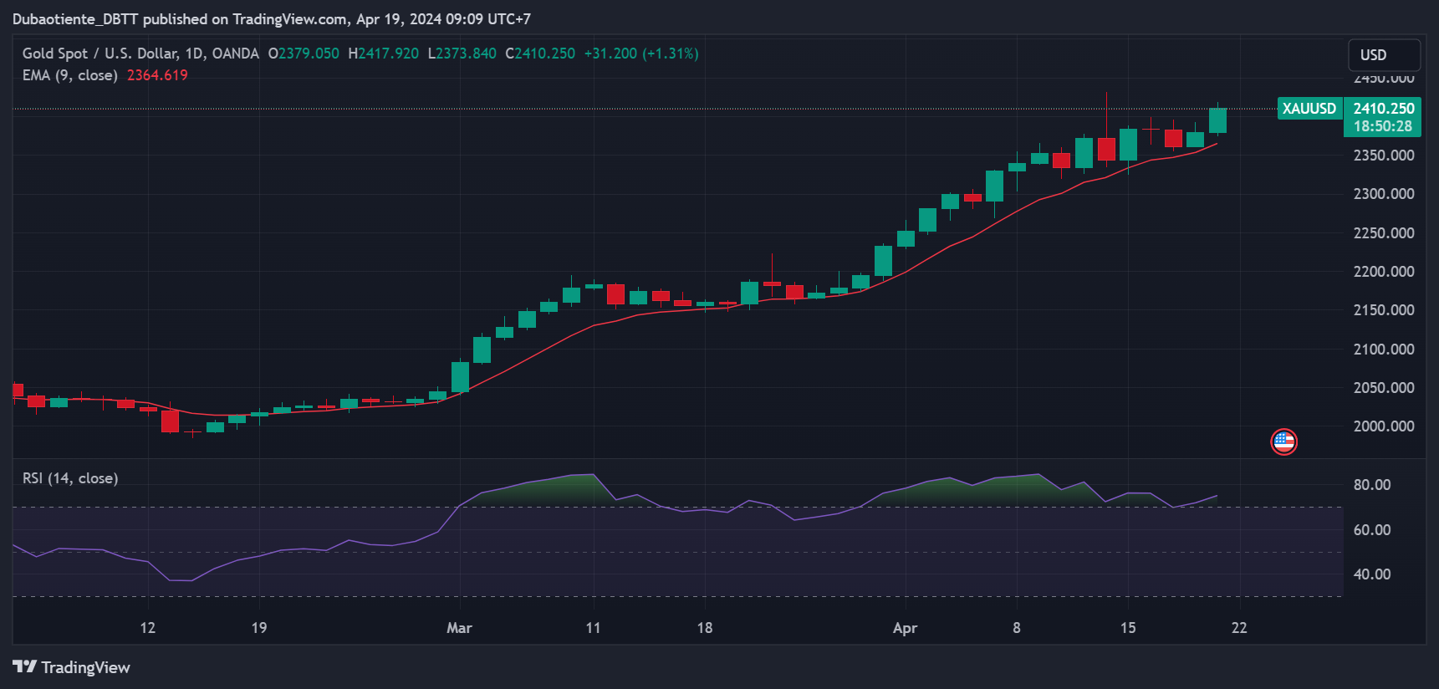The height and width of the screenshot is (689, 1439).
Task: Click the 2300.000 price axis label
Action: [x=1384, y=194]
